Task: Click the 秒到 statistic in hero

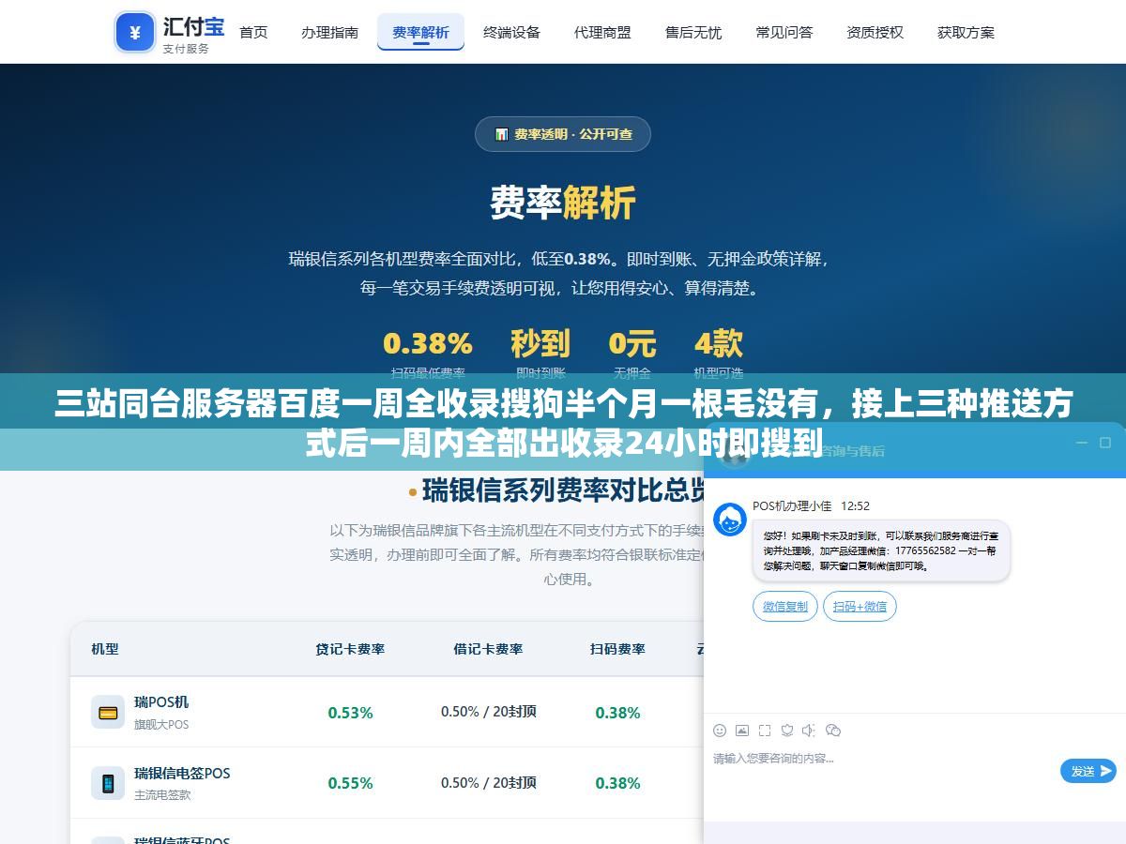Action: coord(540,343)
